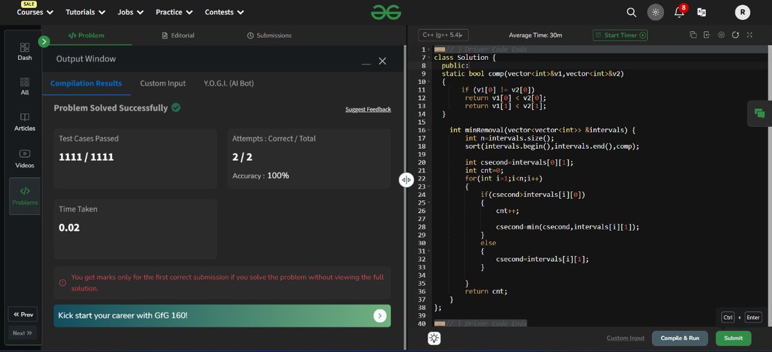Click the Custom Input link below editor
The width and height of the screenshot is (772, 352).
pos(625,338)
